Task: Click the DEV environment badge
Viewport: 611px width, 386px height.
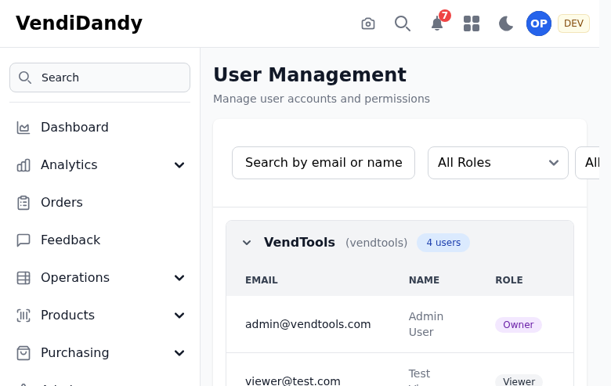Action: click(x=573, y=23)
